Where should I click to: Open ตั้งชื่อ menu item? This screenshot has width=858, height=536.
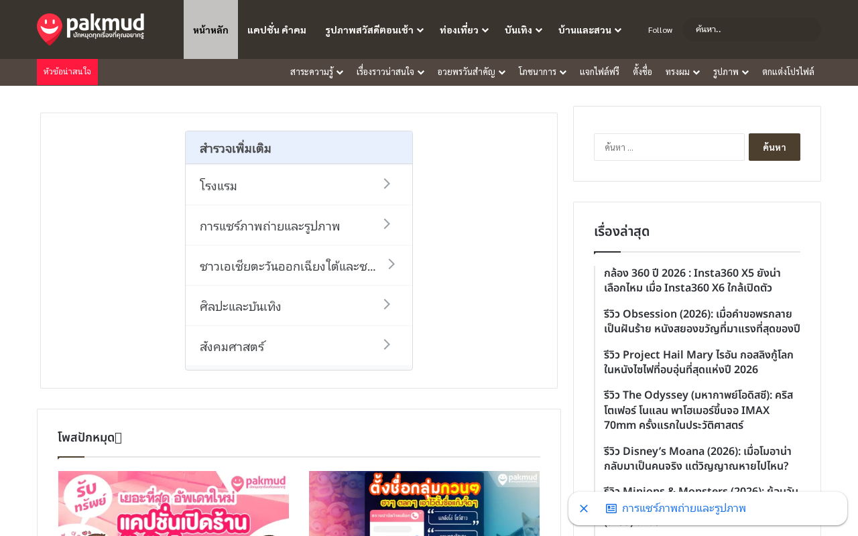coord(642,72)
